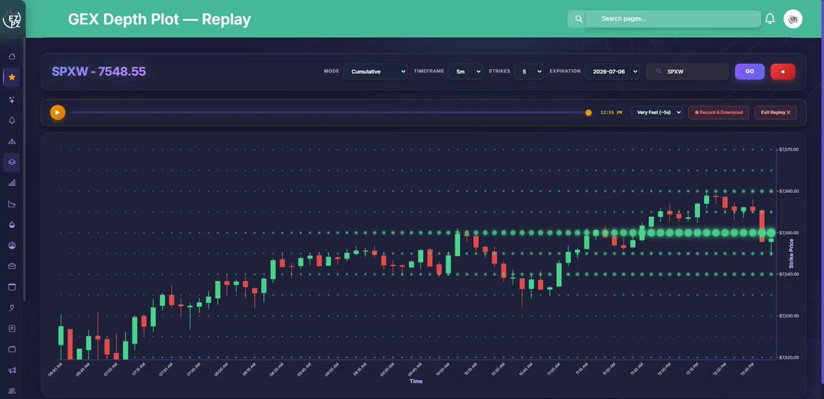
Task: Open the sparkles icon in sidebar
Action: pyautogui.click(x=12, y=100)
